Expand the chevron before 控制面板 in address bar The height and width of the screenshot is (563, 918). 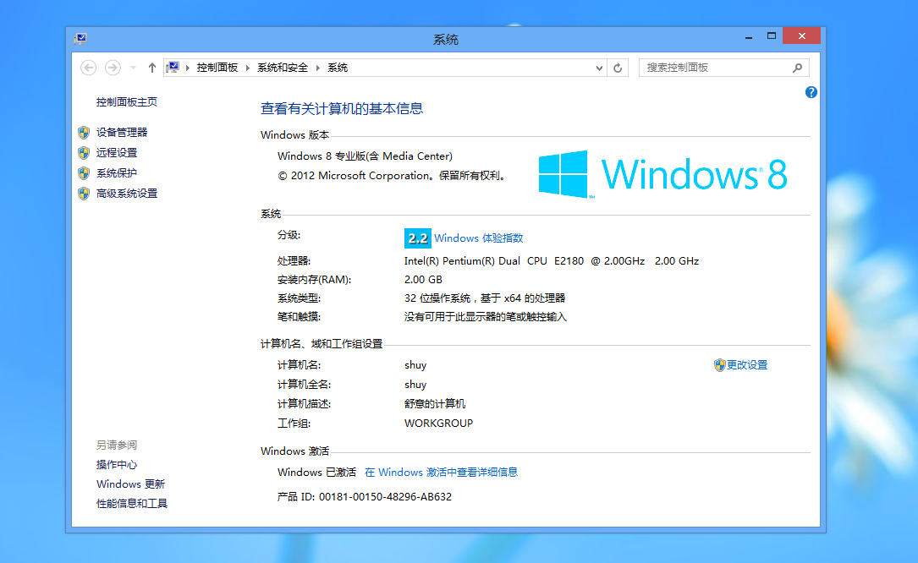pos(187,68)
